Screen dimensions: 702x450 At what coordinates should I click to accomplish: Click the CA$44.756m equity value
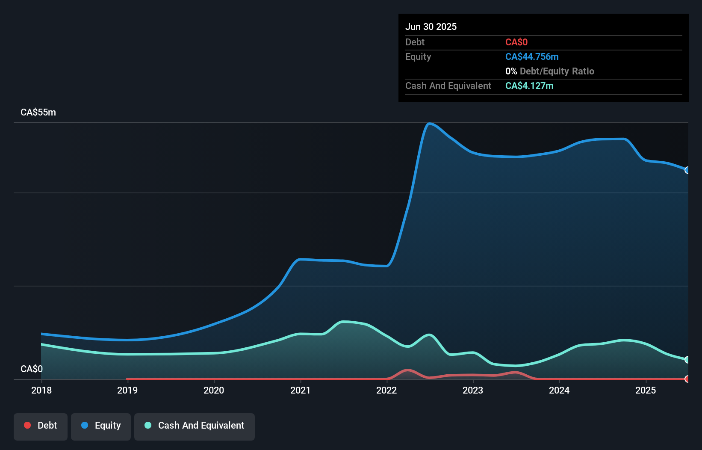click(x=532, y=56)
